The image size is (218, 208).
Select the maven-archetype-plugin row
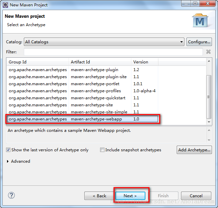(82, 70)
